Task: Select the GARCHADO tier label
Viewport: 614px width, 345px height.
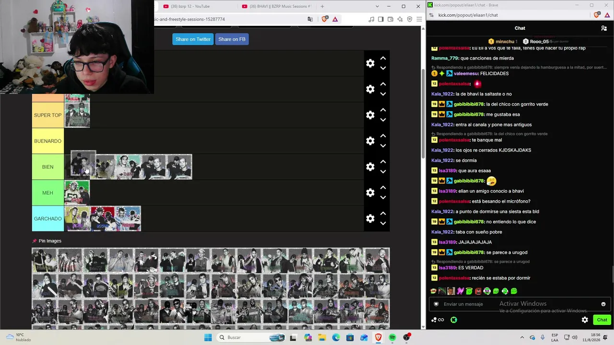Action: [x=48, y=218]
